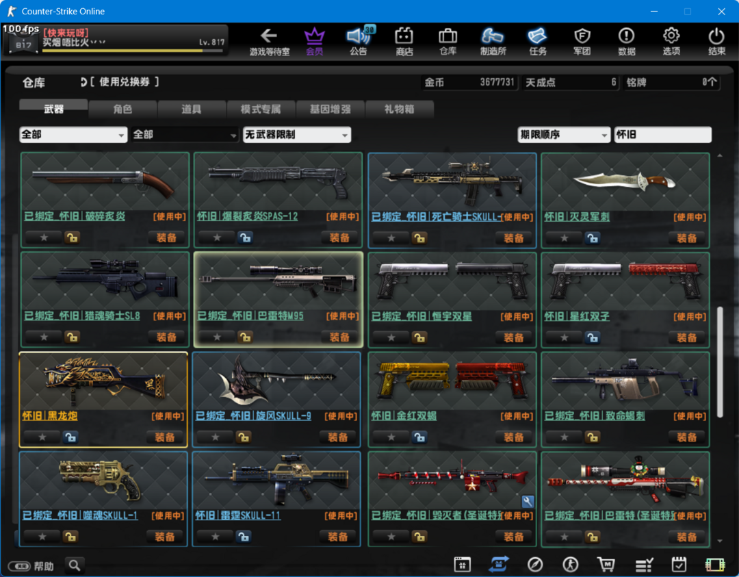Open the 仓库 inventory briefcase icon
Image resolution: width=739 pixels, height=577 pixels.
click(448, 42)
